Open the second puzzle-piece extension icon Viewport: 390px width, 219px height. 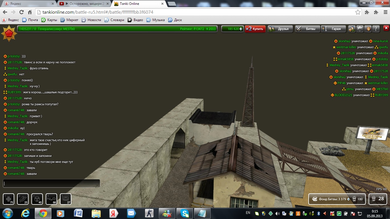click(x=376, y=12)
